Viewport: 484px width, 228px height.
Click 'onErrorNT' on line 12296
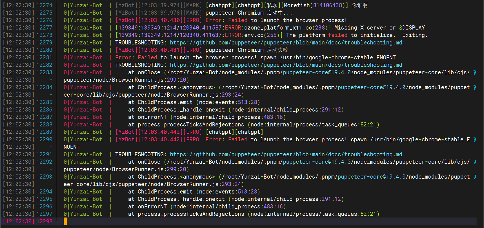pyautogui.click(x=152, y=206)
